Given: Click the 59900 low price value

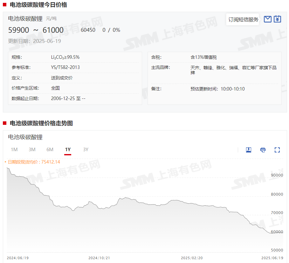Looking at the screenshot, I should [19, 30].
